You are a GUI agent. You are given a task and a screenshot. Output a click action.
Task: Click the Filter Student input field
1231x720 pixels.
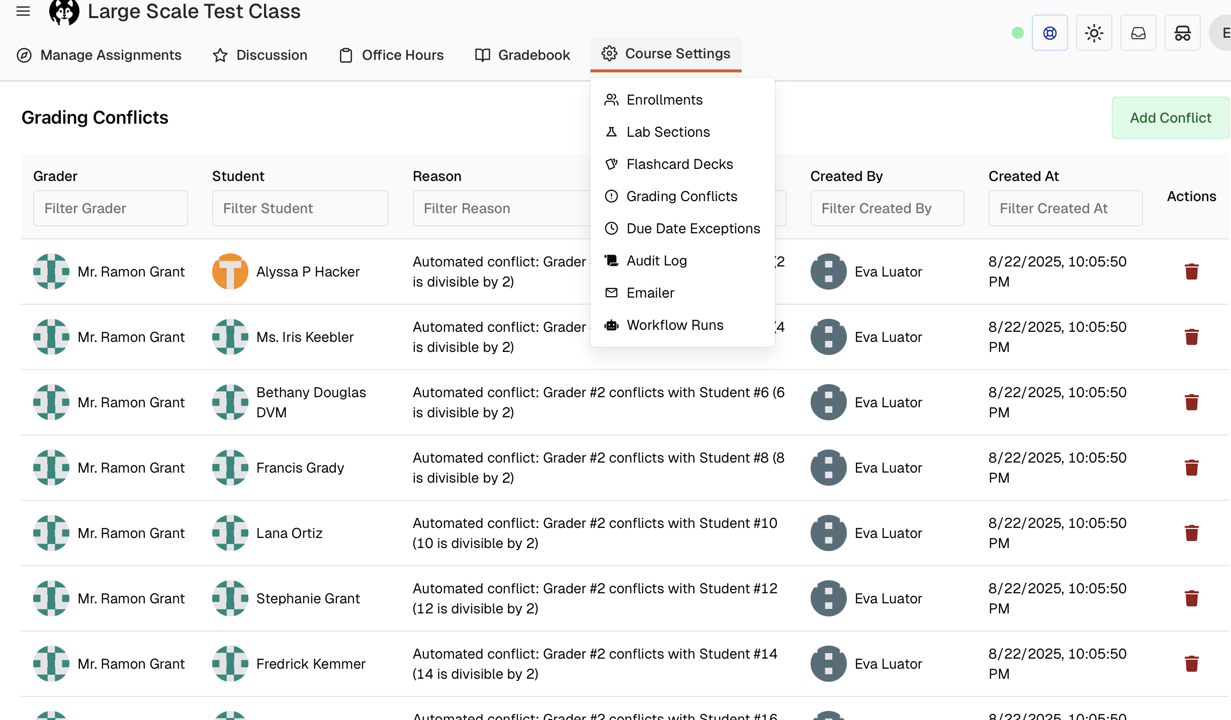tap(300, 208)
